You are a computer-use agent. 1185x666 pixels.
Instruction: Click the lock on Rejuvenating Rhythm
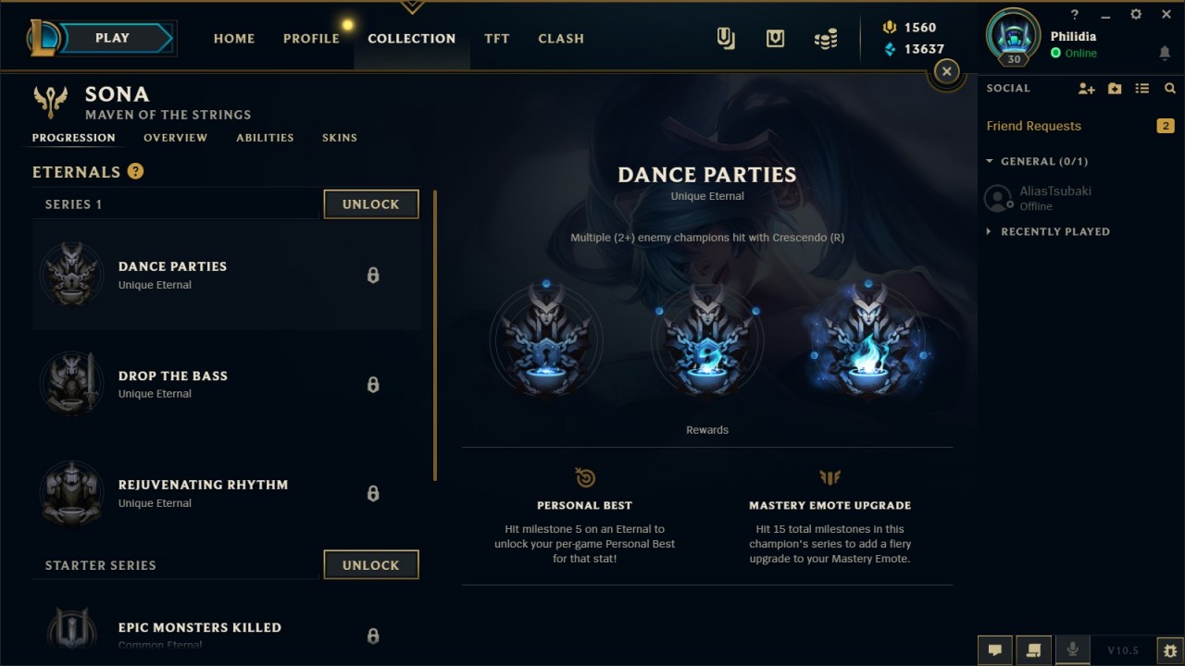coord(373,493)
